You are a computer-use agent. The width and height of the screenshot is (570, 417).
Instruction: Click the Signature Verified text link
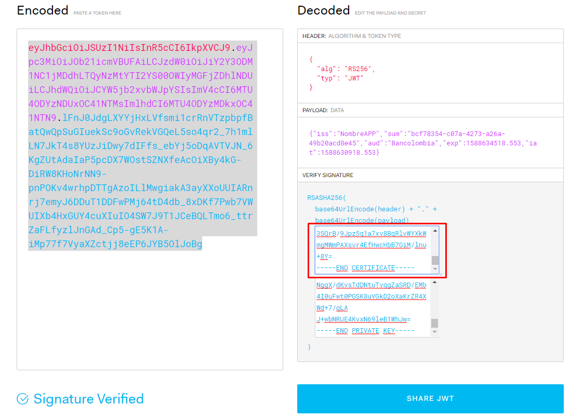tap(88, 398)
